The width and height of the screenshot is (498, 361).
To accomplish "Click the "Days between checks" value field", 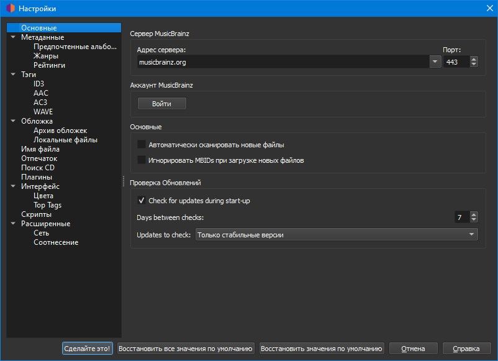I will click(464, 217).
